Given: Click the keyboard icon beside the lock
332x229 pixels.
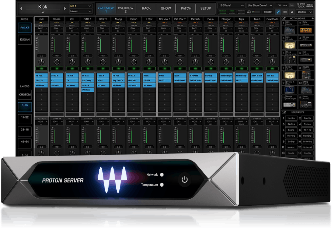Looking at the screenshot, I should [285, 12].
